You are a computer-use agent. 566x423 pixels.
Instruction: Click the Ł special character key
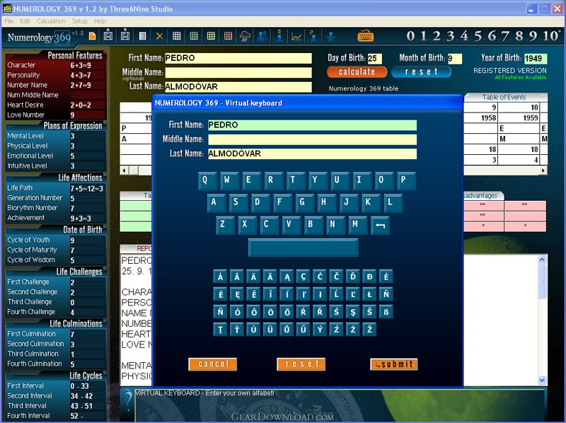[369, 294]
